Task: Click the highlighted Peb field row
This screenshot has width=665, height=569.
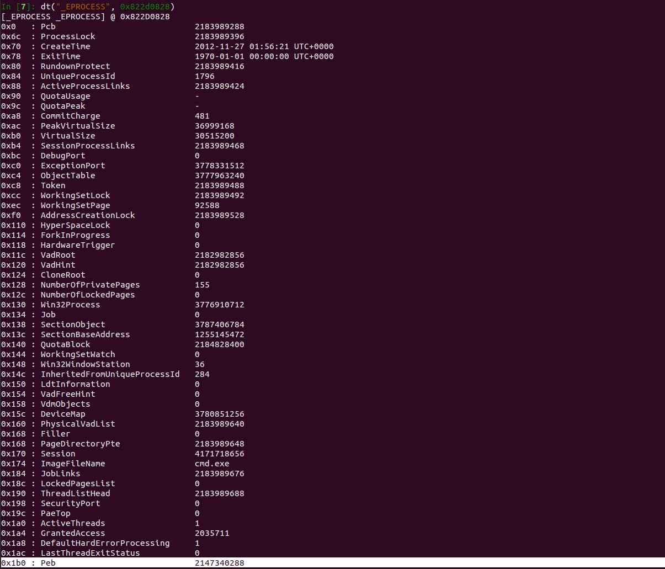Action: tap(331, 563)
